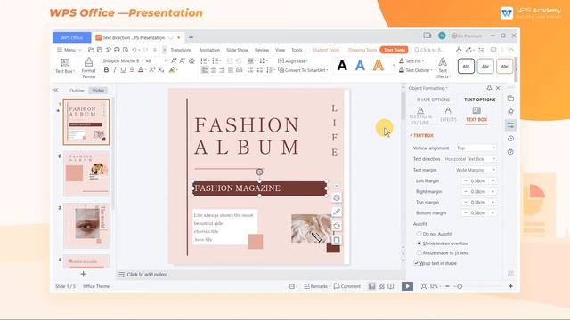Viewport: 570px width, 320px height.
Task: Click the Remarks button in status bar
Action: (x=316, y=286)
